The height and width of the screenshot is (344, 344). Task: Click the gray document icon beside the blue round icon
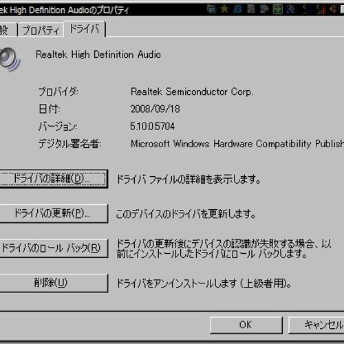point(250,9)
